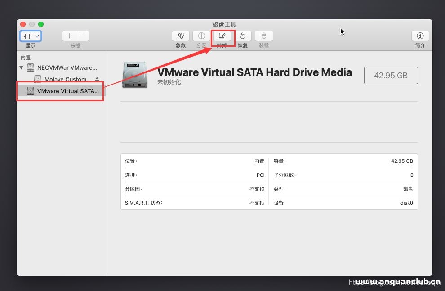Open the Info (简介) panel icon

tap(420, 36)
